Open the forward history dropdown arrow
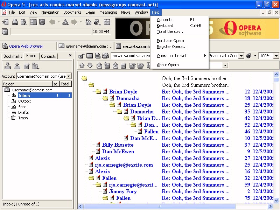Screen dimensions: 280x210 point(80,22)
